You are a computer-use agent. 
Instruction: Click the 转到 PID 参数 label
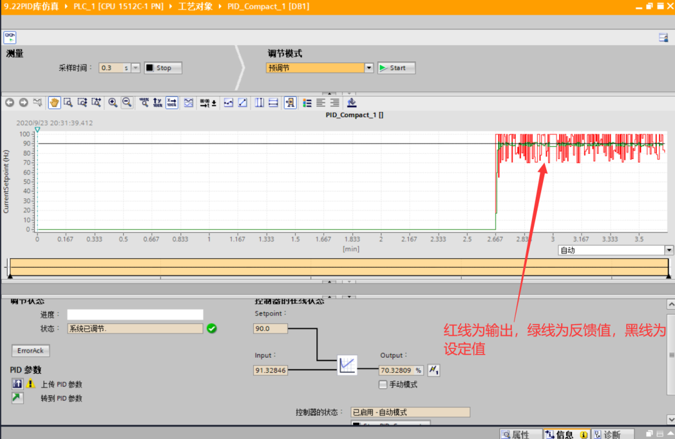[x=61, y=398]
